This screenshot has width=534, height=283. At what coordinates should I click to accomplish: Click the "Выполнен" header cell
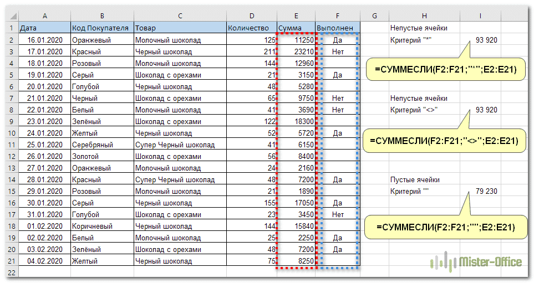tap(337, 28)
